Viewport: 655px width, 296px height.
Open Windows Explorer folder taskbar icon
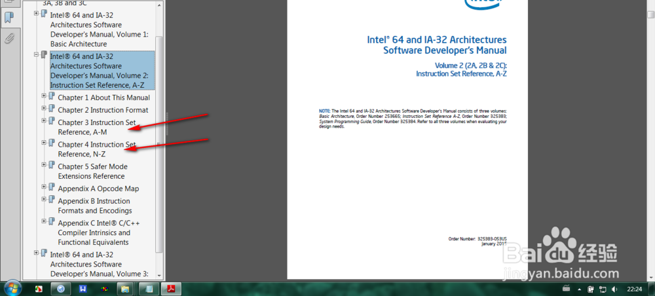(126, 289)
